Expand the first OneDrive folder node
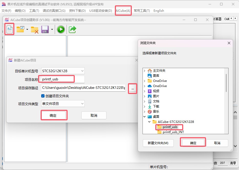Screen dimensions: 239x170 pyautogui.click(x=144, y=81)
